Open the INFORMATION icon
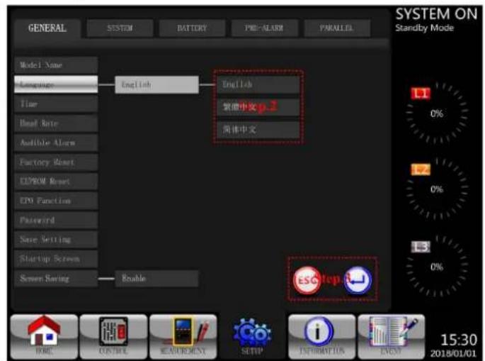 point(321,336)
